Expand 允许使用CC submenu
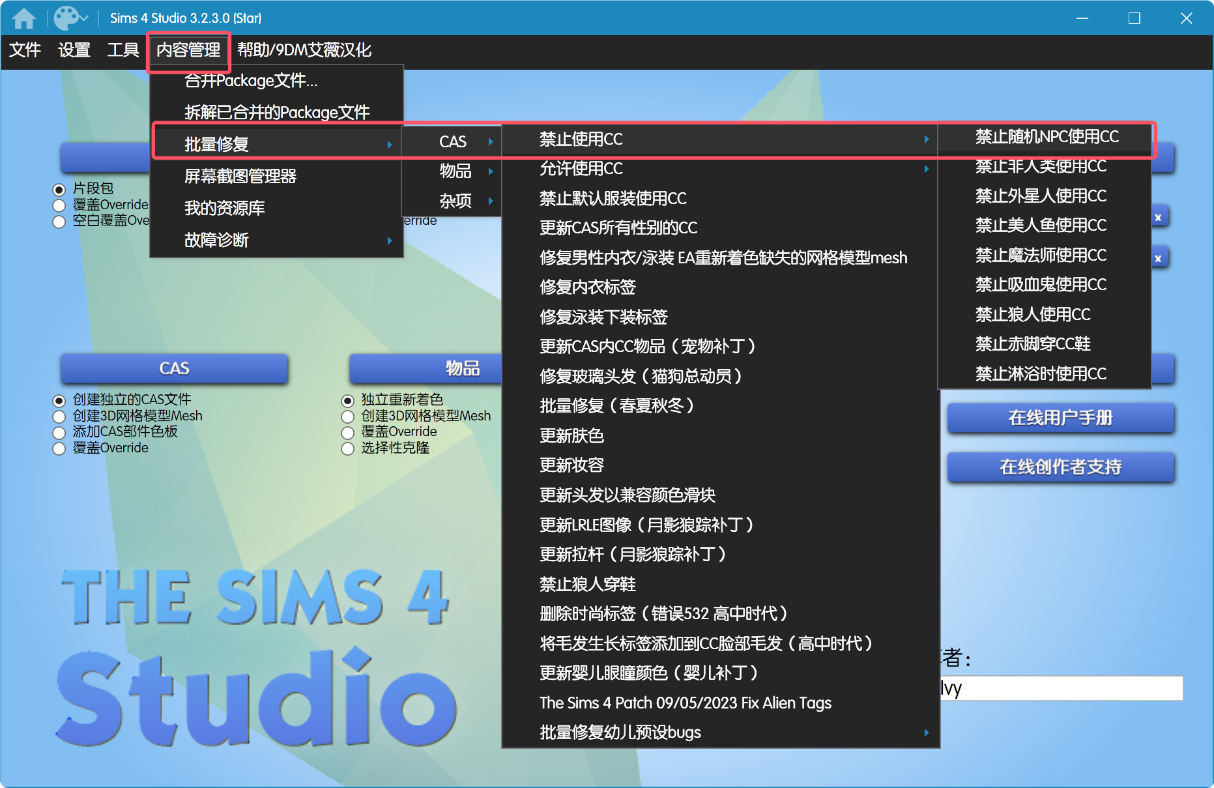 tap(720, 169)
